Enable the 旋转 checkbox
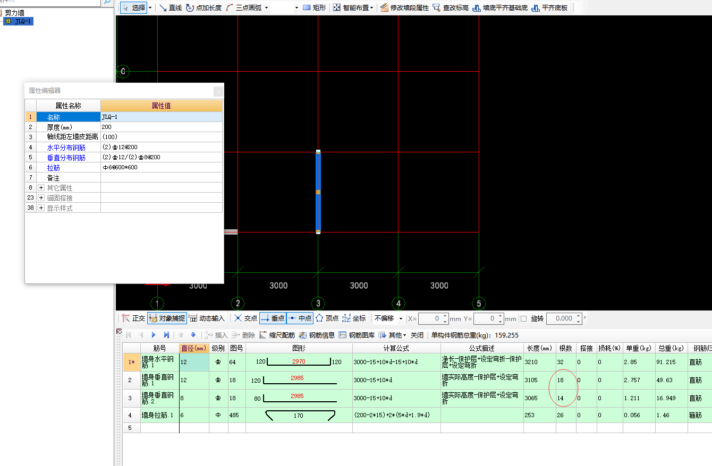712x466 pixels. click(523, 318)
